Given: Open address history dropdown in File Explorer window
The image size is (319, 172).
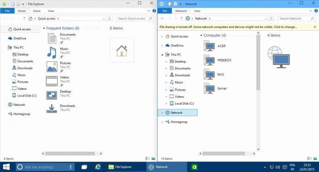Looking at the screenshot, I should pyautogui.click(x=104, y=19).
